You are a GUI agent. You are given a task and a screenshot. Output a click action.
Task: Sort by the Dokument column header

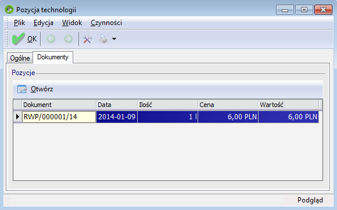click(x=59, y=105)
